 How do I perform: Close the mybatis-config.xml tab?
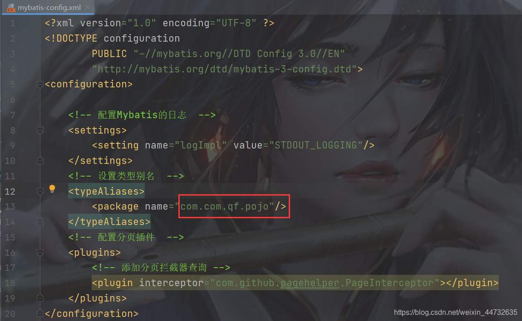tap(88, 7)
